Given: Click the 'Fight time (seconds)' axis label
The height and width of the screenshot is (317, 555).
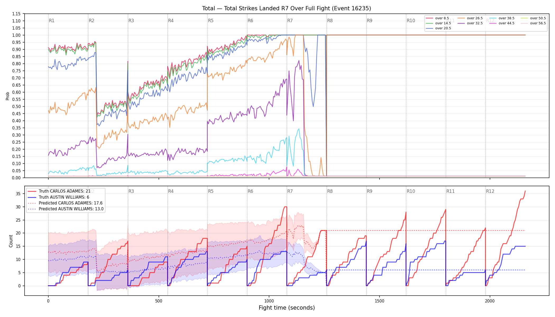Looking at the screenshot, I should (287, 308).
